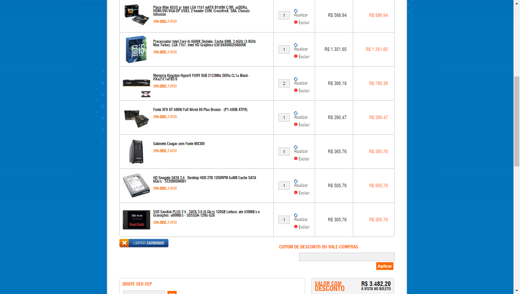Image resolution: width=520 pixels, height=294 pixels.
Task: Click the page's vertical scrollbar thumb
Action: [x=517, y=121]
